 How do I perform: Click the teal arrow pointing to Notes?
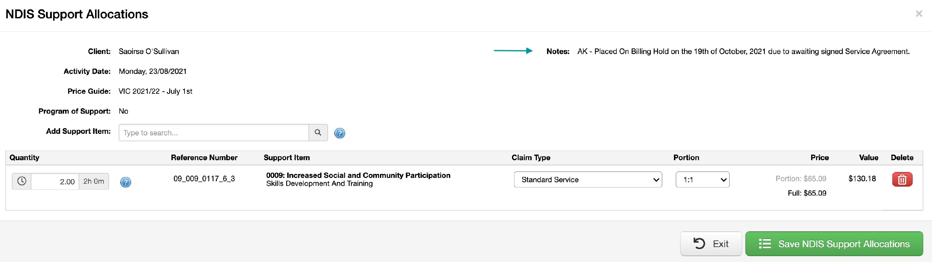click(x=513, y=51)
